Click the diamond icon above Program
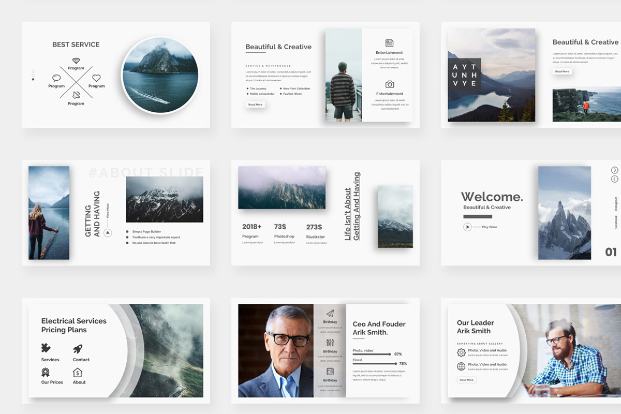Image resolution: width=621 pixels, height=414 pixels. click(x=76, y=61)
